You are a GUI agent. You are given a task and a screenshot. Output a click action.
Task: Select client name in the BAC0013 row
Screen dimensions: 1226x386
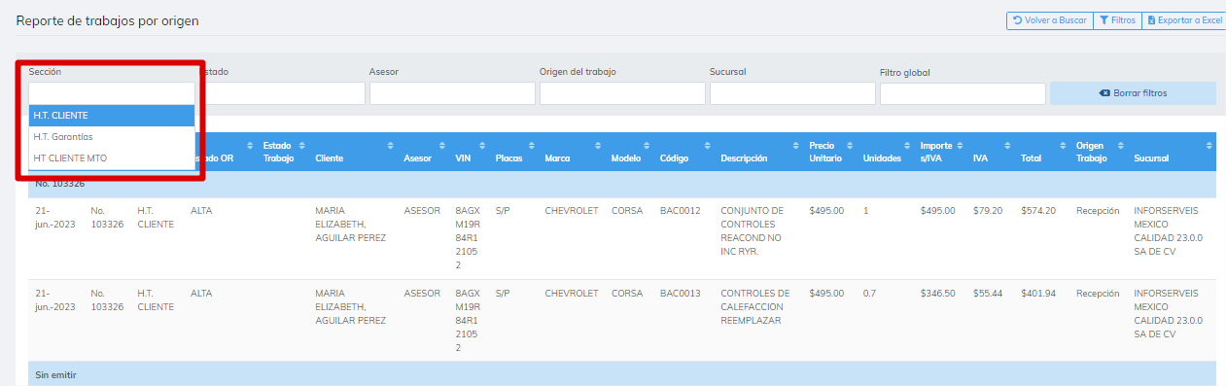tap(351, 306)
